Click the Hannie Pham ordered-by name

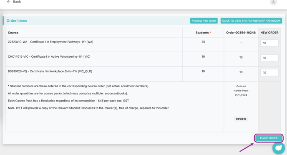click(241, 91)
